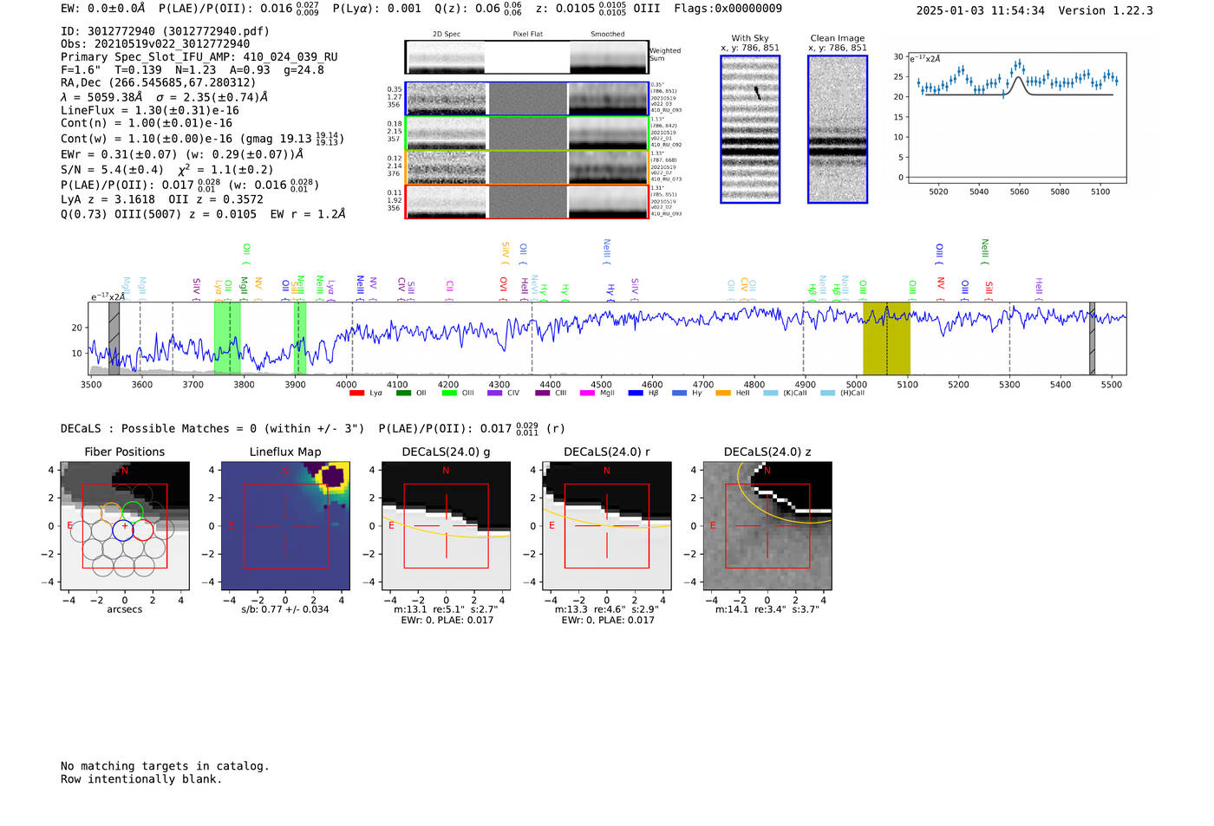This screenshot has width=1214, height=826.
Task: Click the emission line Gaussian fit plot
Action: pos(1016,118)
